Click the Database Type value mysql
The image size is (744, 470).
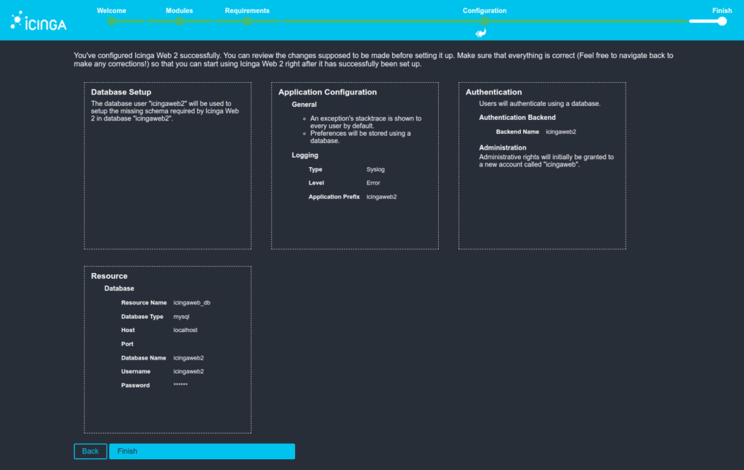[x=181, y=316]
